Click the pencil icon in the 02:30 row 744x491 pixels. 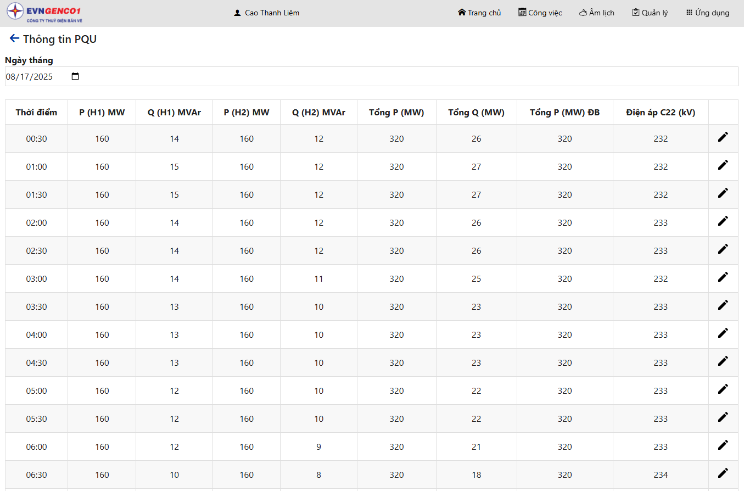(723, 249)
